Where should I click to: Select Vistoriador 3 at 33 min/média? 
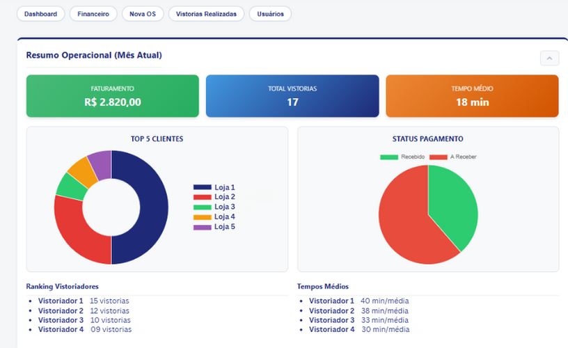(x=358, y=320)
